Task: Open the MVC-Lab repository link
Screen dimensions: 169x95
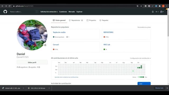Action: (x=107, y=45)
